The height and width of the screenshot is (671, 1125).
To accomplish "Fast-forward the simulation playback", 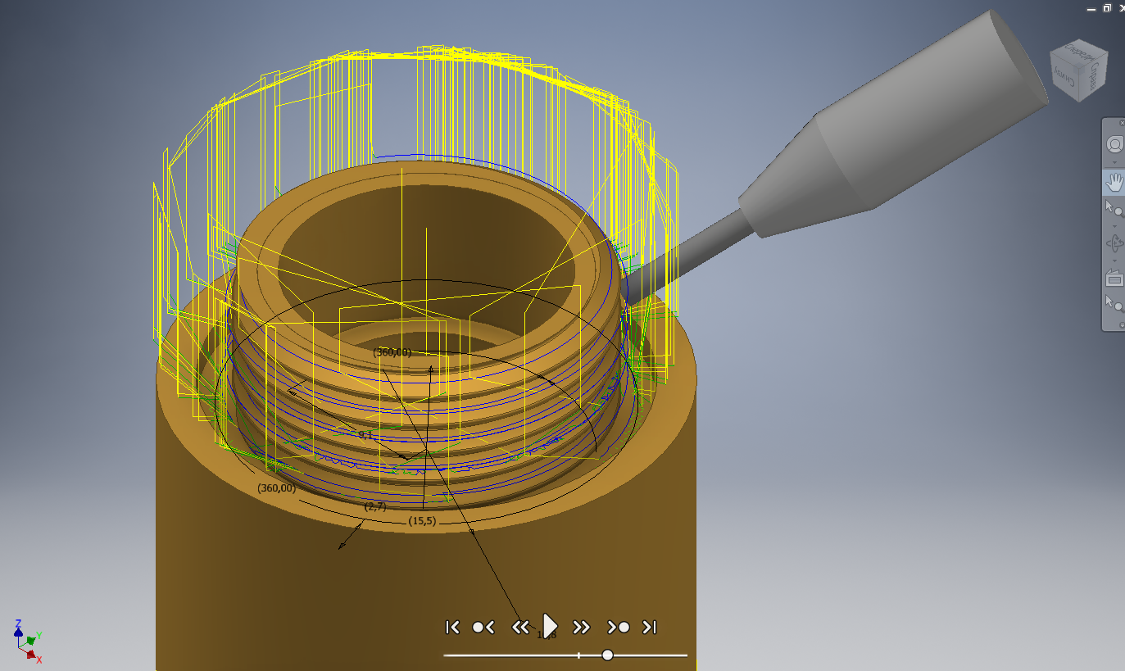I will (x=582, y=626).
